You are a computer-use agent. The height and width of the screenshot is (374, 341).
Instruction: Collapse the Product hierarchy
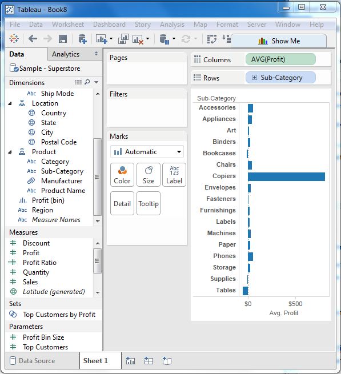pos(10,152)
